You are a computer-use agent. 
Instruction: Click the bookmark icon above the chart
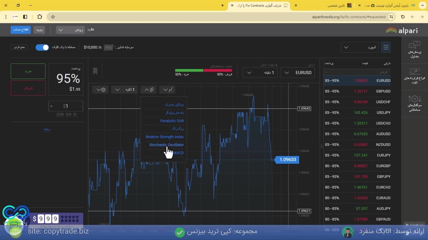point(95,71)
